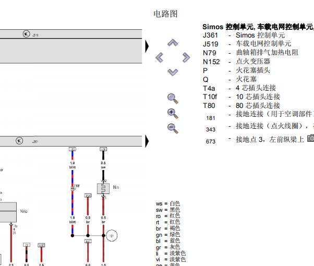This screenshot has height=266, width=314.
Task: Click the N79 label beside the resistor
Action: point(116,187)
